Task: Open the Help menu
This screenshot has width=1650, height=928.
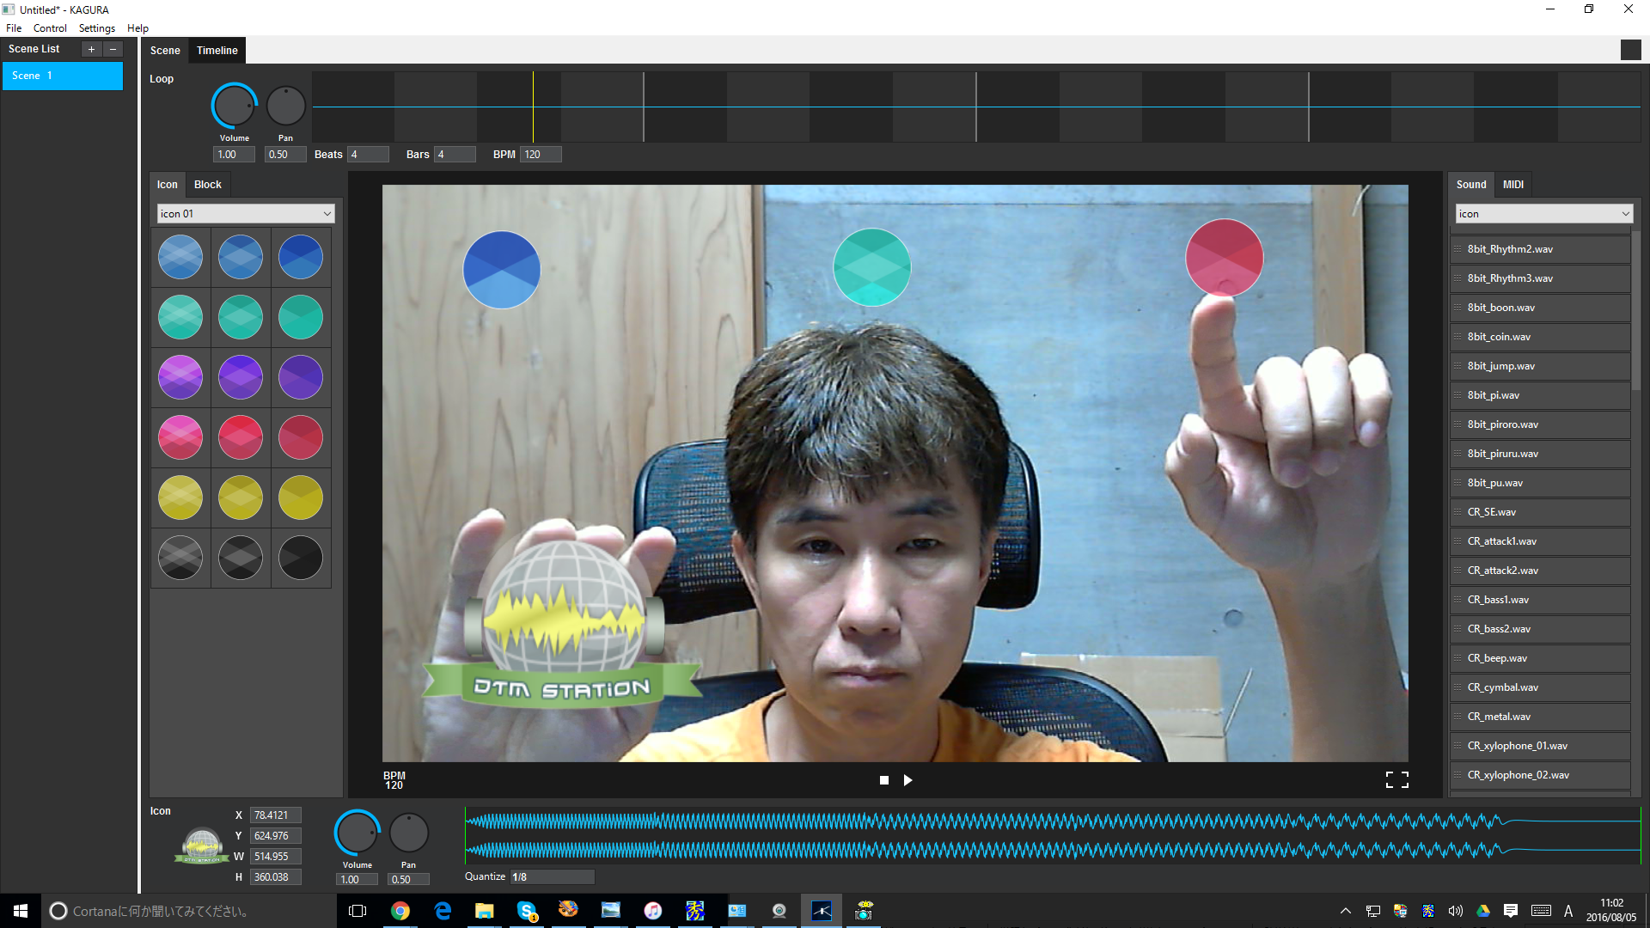Action: click(x=138, y=28)
